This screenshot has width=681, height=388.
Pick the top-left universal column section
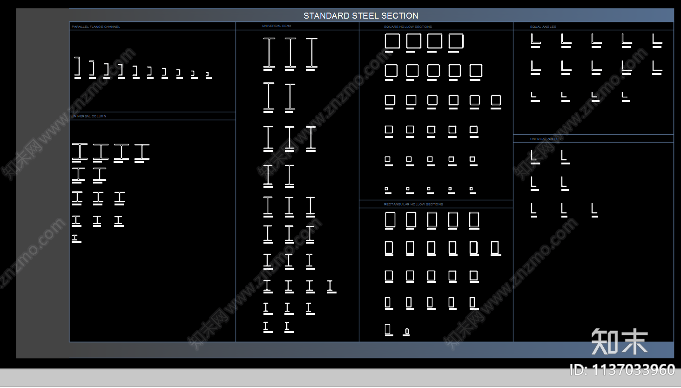tap(80, 151)
